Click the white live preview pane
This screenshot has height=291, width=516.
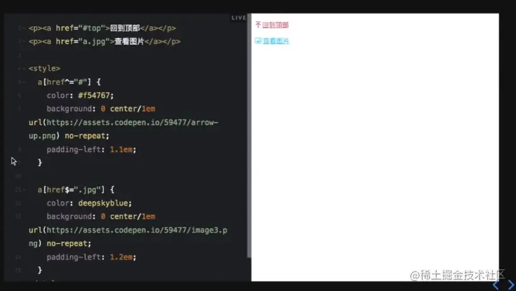pos(375,147)
